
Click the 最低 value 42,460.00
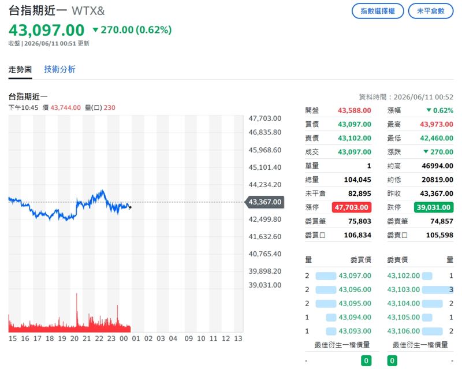pyautogui.click(x=437, y=138)
